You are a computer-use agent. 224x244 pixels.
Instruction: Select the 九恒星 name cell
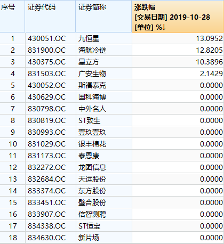(104, 38)
